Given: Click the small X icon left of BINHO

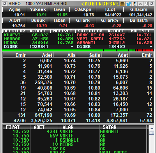Looking at the screenshot, I should tap(5, 4).
